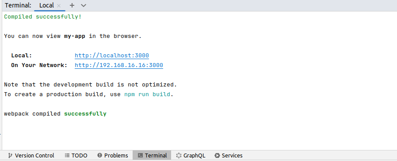Open the GraphQL tool window
Screen dimensions: 397x161
click(x=191, y=155)
